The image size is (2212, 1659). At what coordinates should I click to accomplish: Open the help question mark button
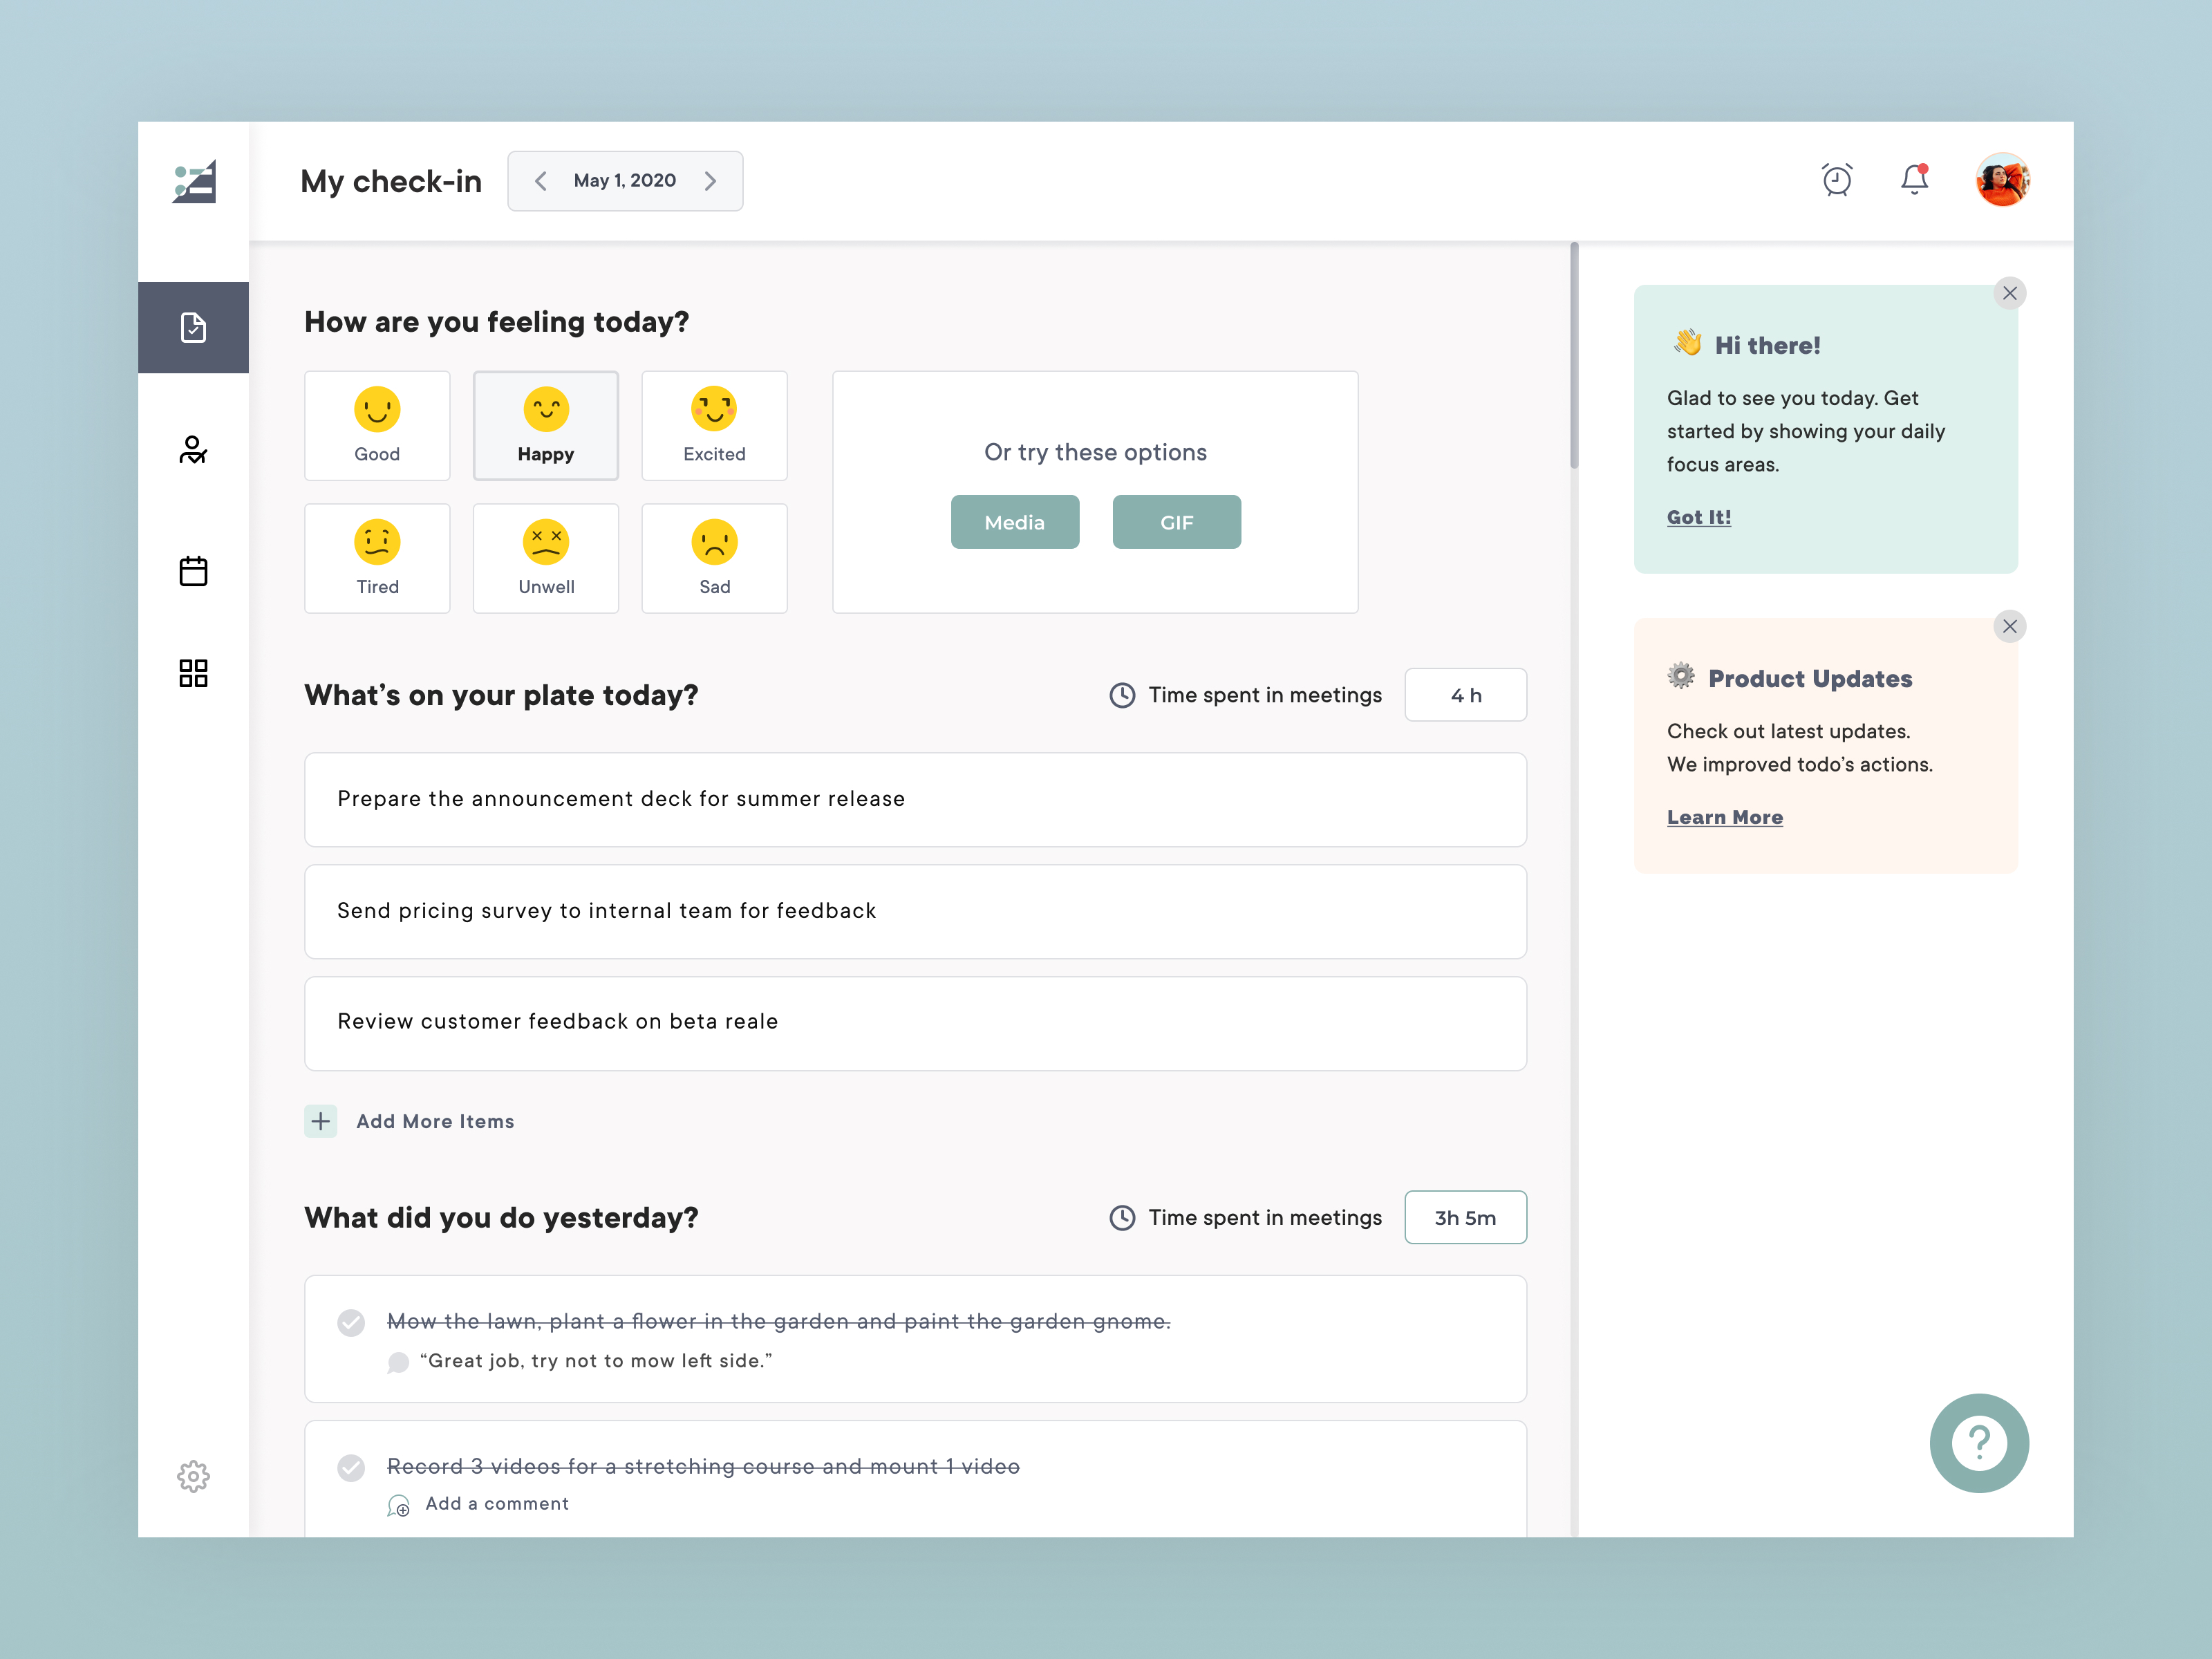pos(1979,1443)
